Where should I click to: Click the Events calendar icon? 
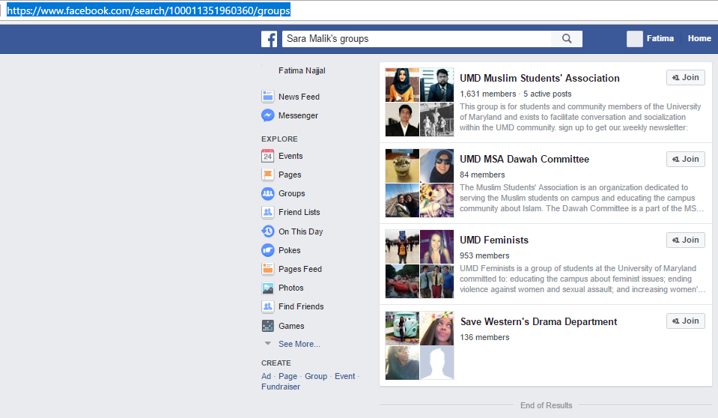pyautogui.click(x=267, y=156)
